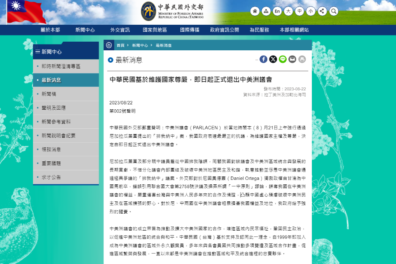Open 求才公告 in sidebar
Viewport: 396px width, 264px height.
tap(66, 177)
